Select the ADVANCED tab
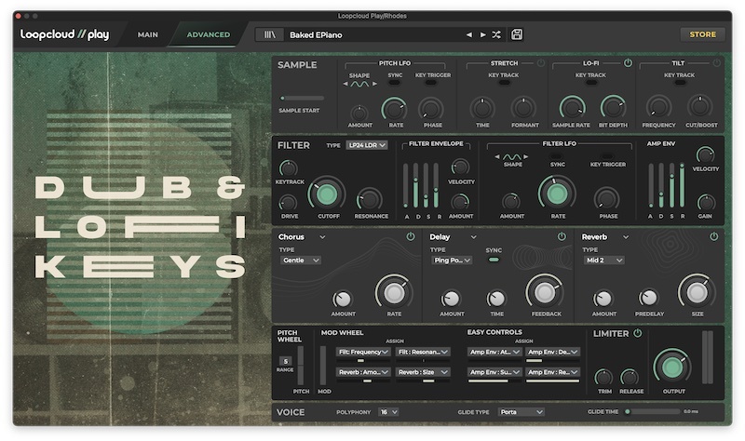This screenshot has height=441, width=745. pos(209,35)
